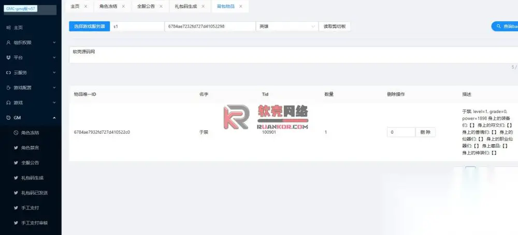Open the 英雄 item type dropdown
Image resolution: width=518 pixels, height=235 pixels.
click(x=287, y=26)
